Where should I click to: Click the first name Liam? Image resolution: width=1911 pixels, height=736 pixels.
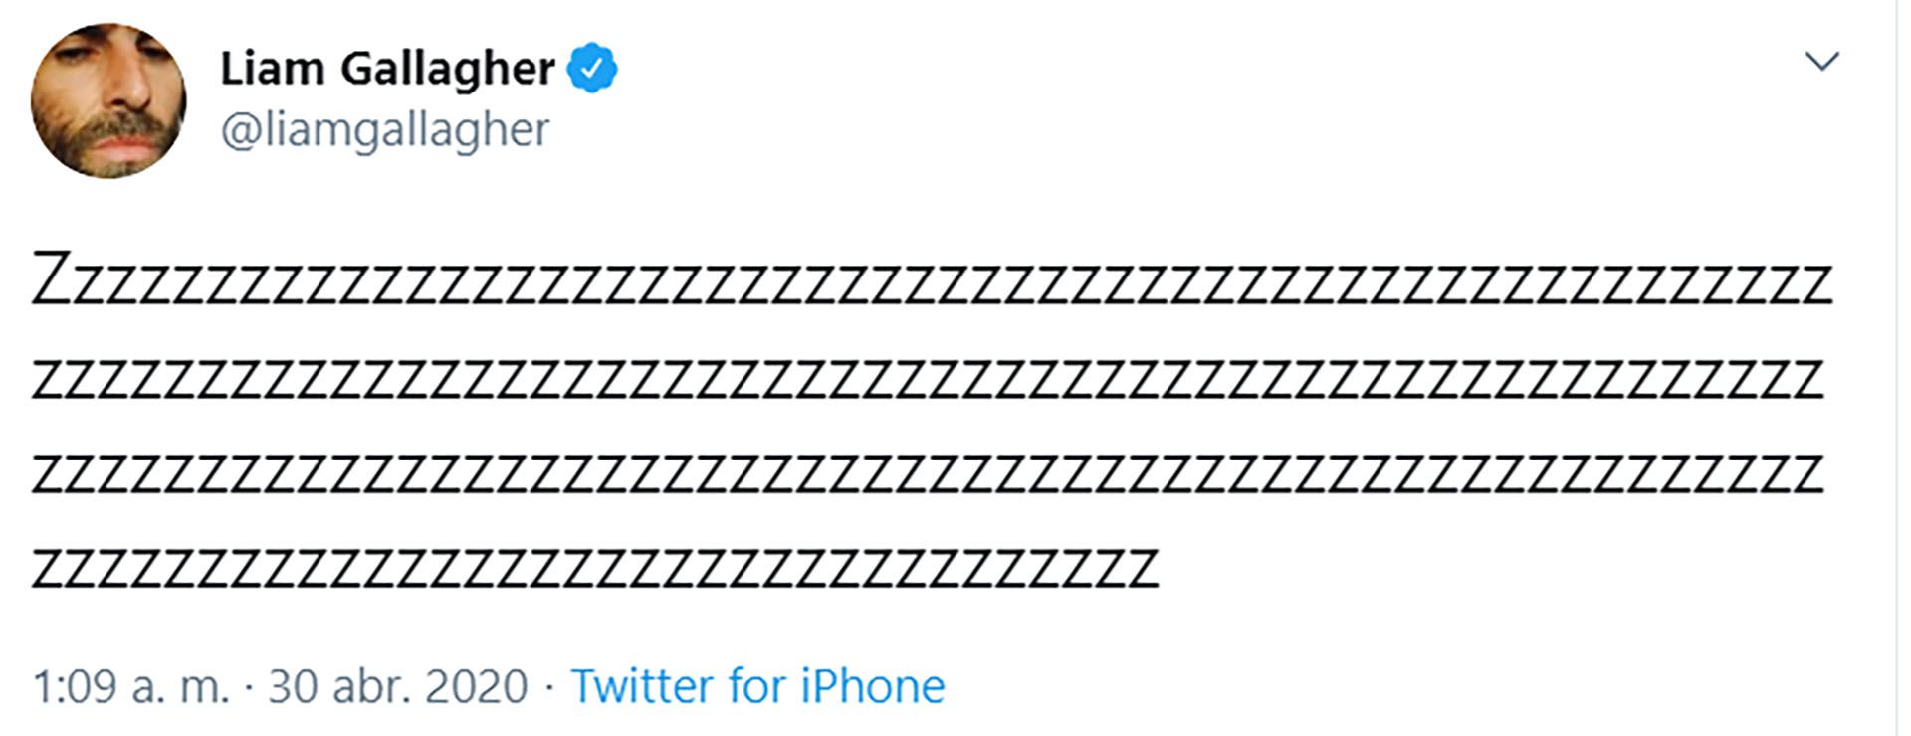[272, 69]
